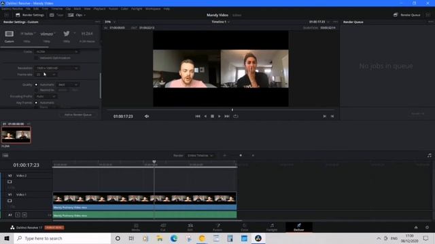The width and height of the screenshot is (435, 244).
Task: Click Add to Render Queue button
Action: [x=78, y=115]
